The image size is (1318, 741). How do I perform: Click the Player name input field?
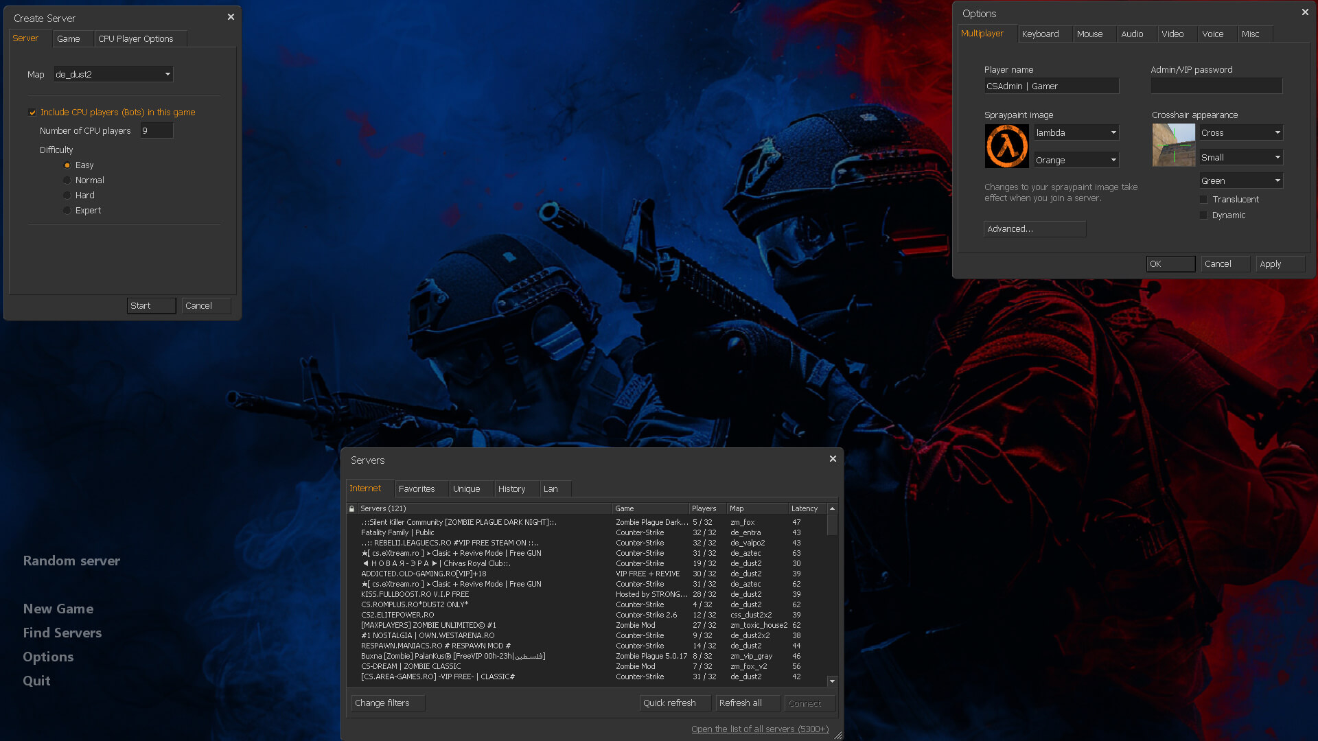pyautogui.click(x=1051, y=86)
